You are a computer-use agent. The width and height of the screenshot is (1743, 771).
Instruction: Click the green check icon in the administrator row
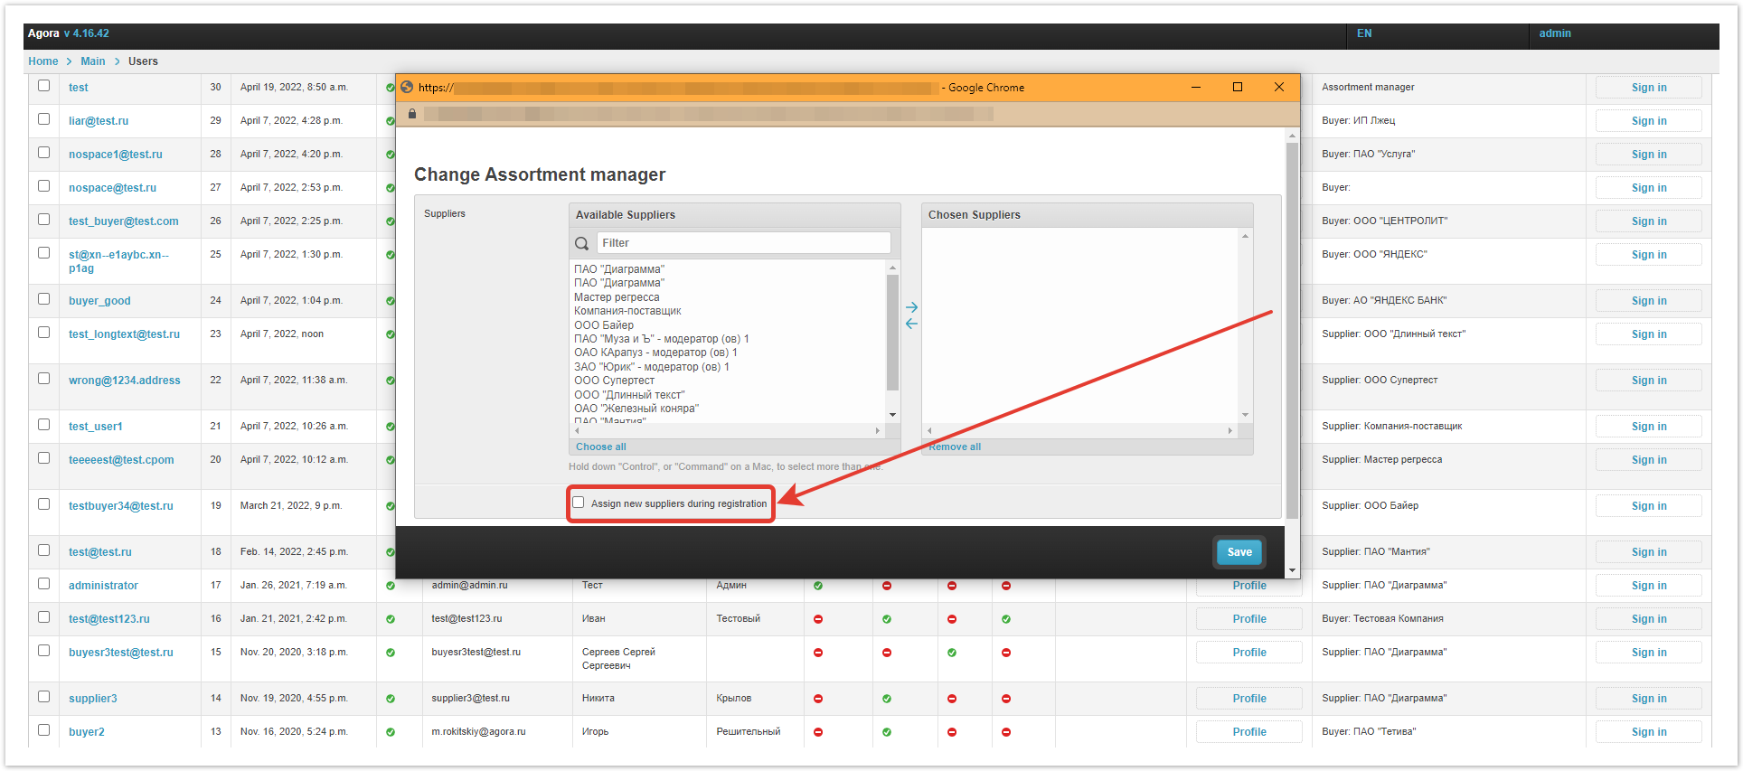pos(391,586)
